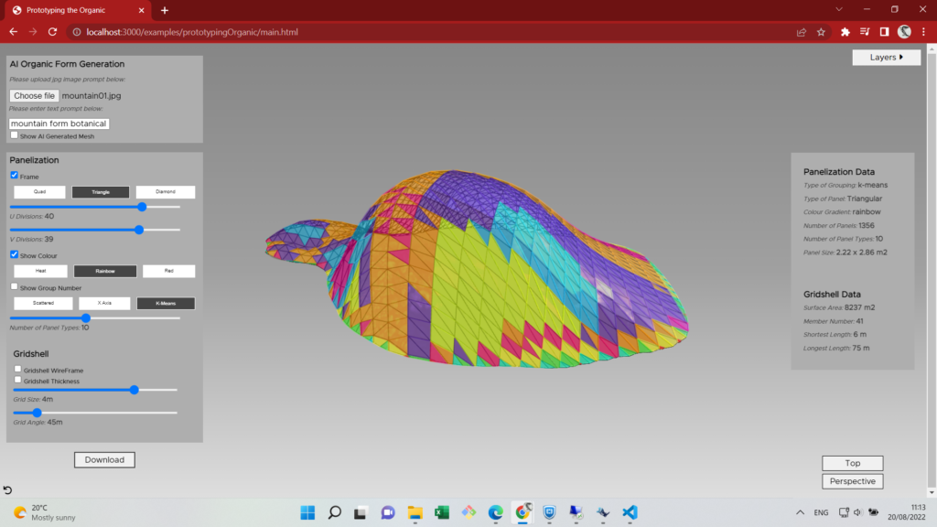
Task: Show hidden icons in the system tray
Action: (801, 512)
